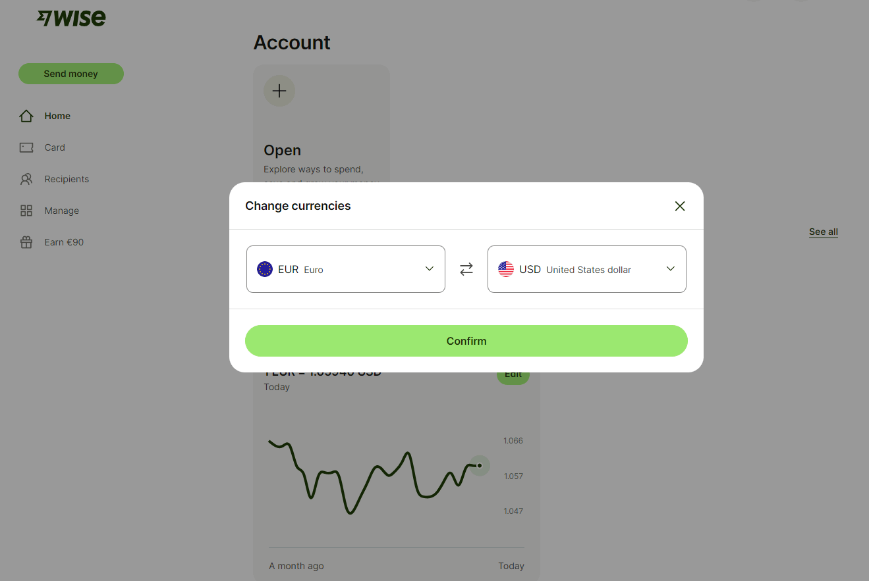Click the Edit button on rate card
869x581 pixels.
pyautogui.click(x=513, y=376)
